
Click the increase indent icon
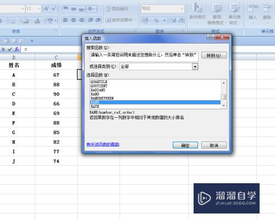(x=98, y=20)
